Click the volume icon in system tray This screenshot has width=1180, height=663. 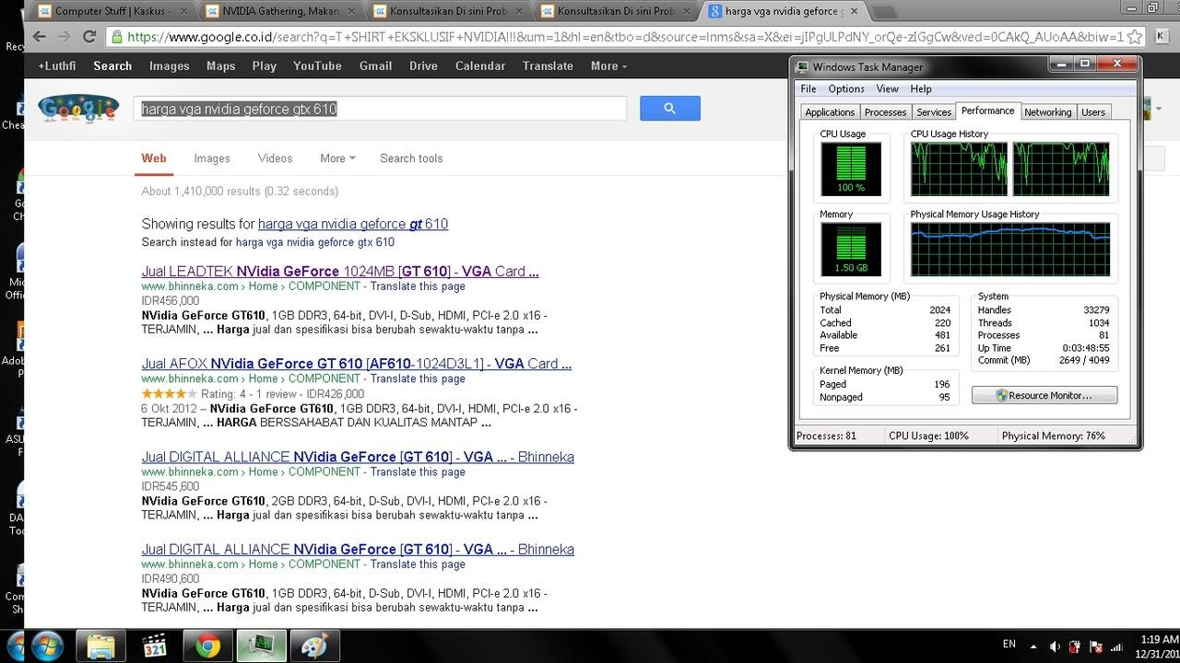1056,646
